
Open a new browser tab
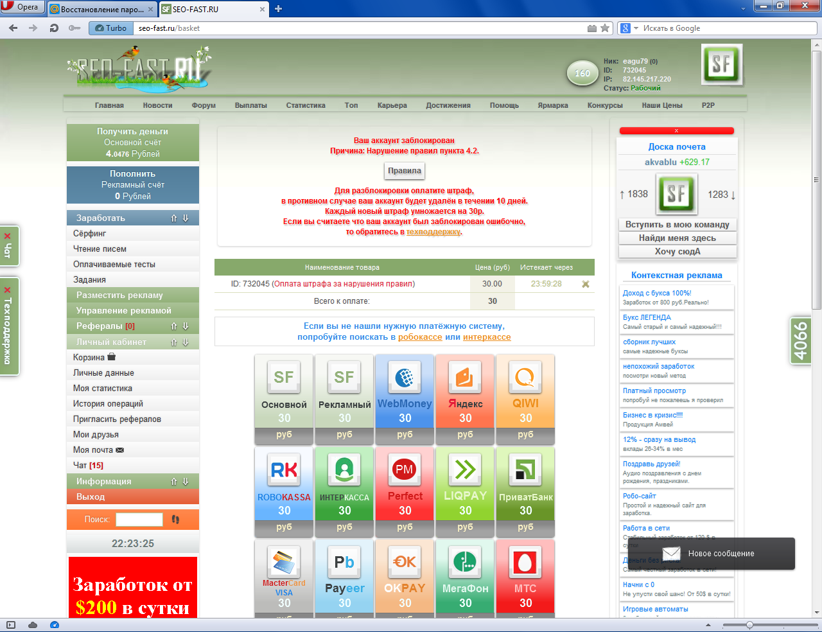pyautogui.click(x=278, y=8)
